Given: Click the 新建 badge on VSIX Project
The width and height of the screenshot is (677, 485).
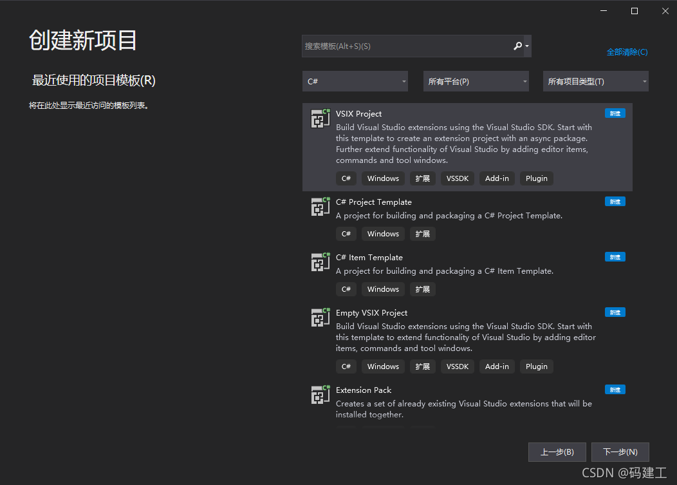Looking at the screenshot, I should [x=615, y=113].
